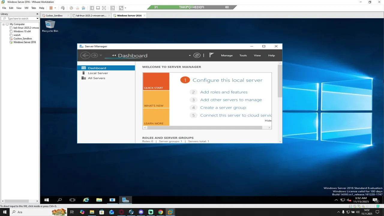Close the Windows Server 2016 tab
Image resolution: width=384 pixels, height=216 pixels.
(145, 16)
